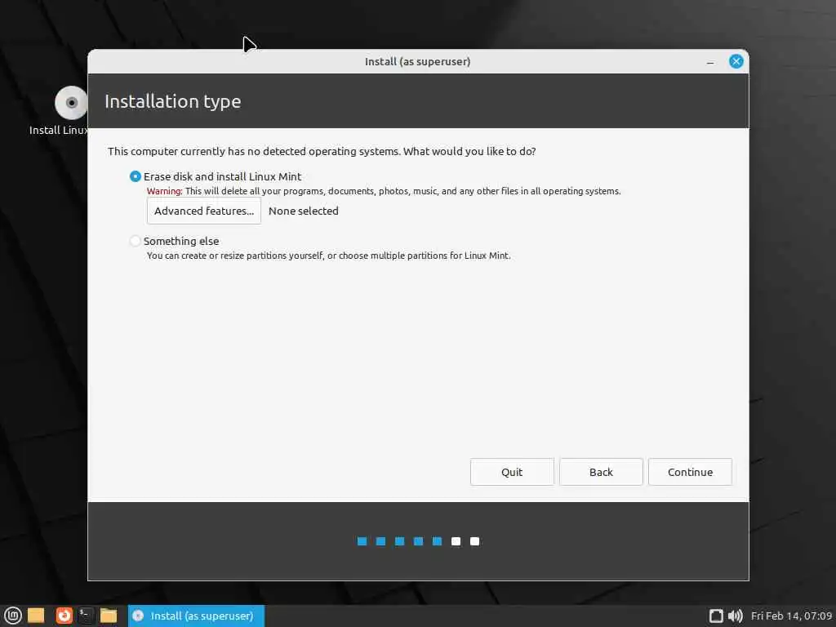Click the 'None selected' label
Viewport: 836px width, 627px height.
coord(304,211)
